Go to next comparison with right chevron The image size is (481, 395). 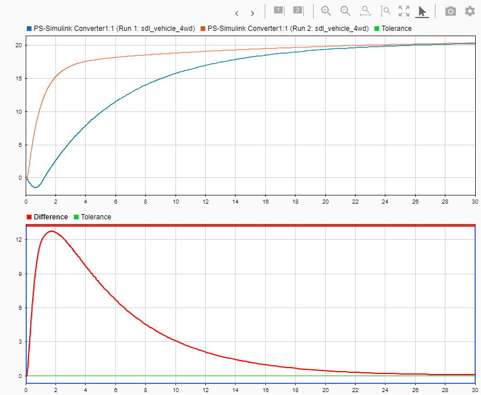point(252,13)
